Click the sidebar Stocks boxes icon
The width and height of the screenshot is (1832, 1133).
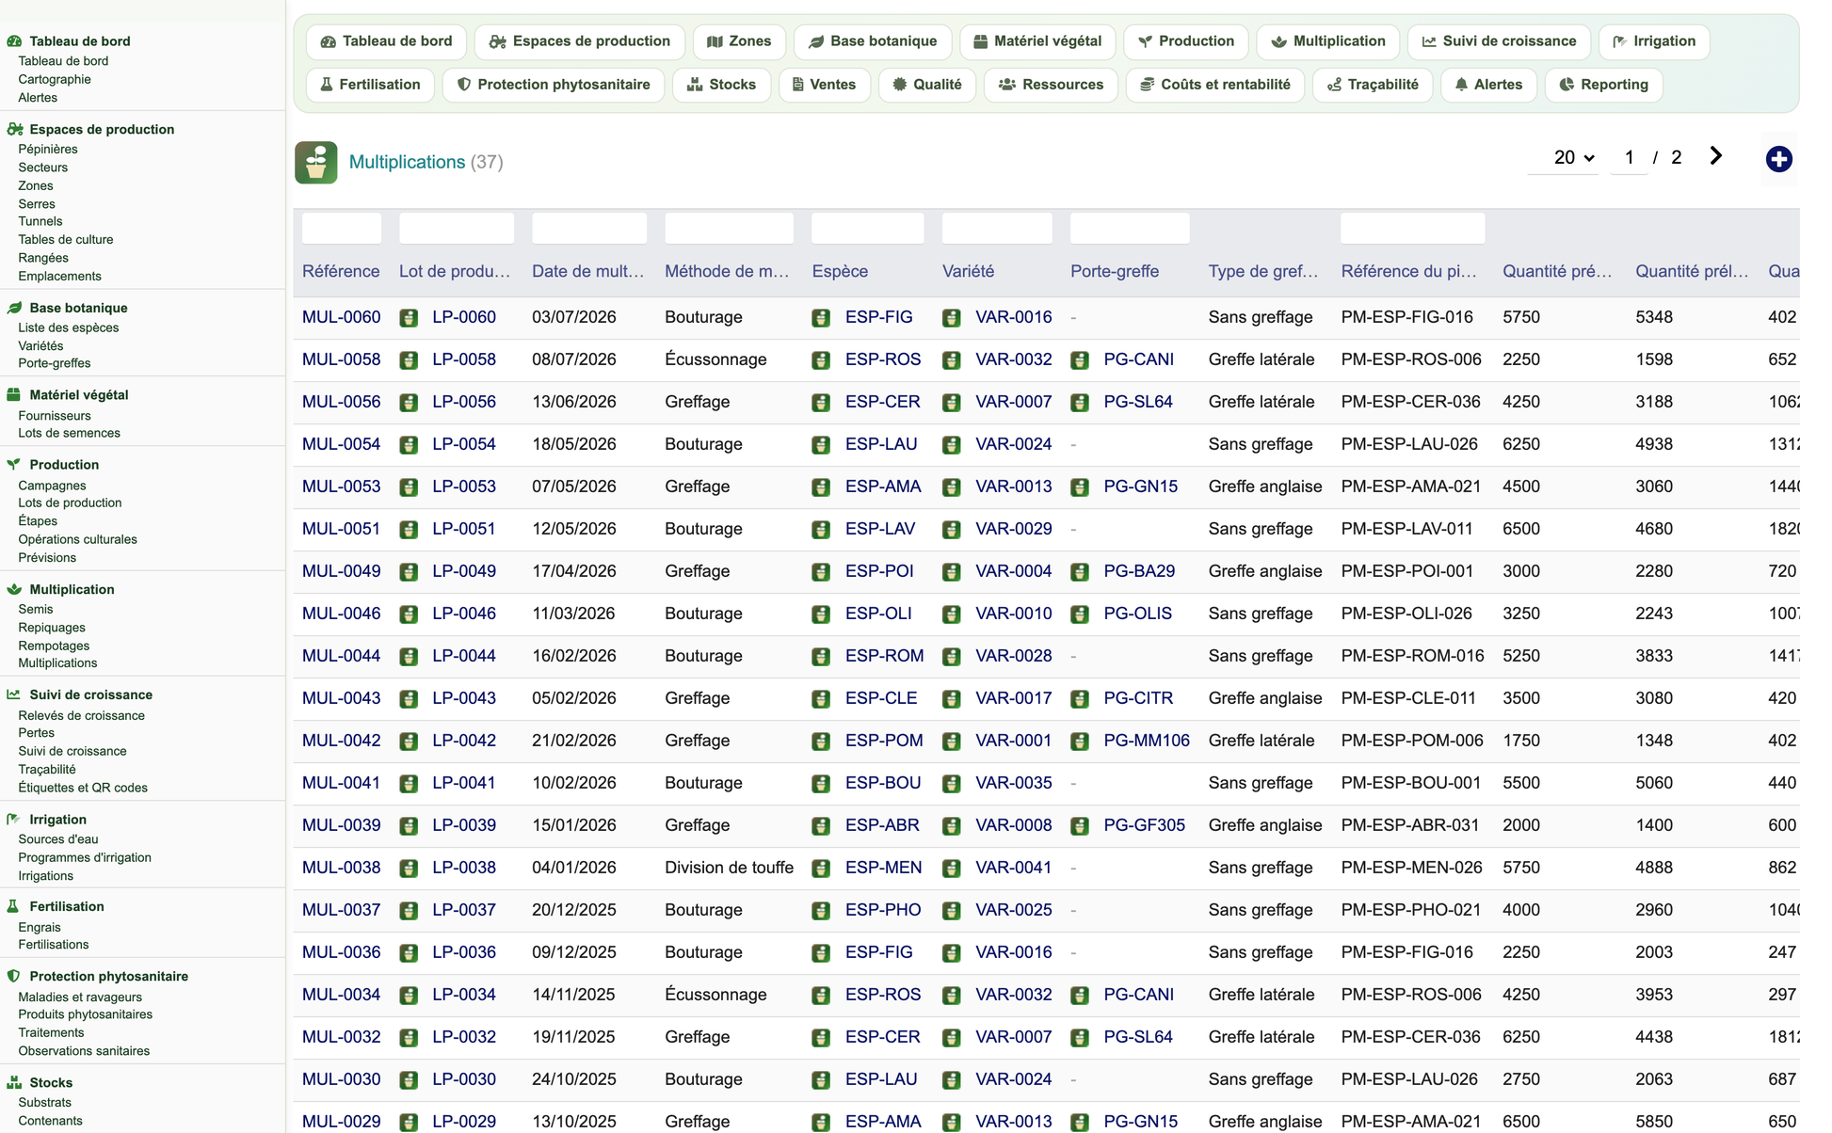coord(14,1082)
